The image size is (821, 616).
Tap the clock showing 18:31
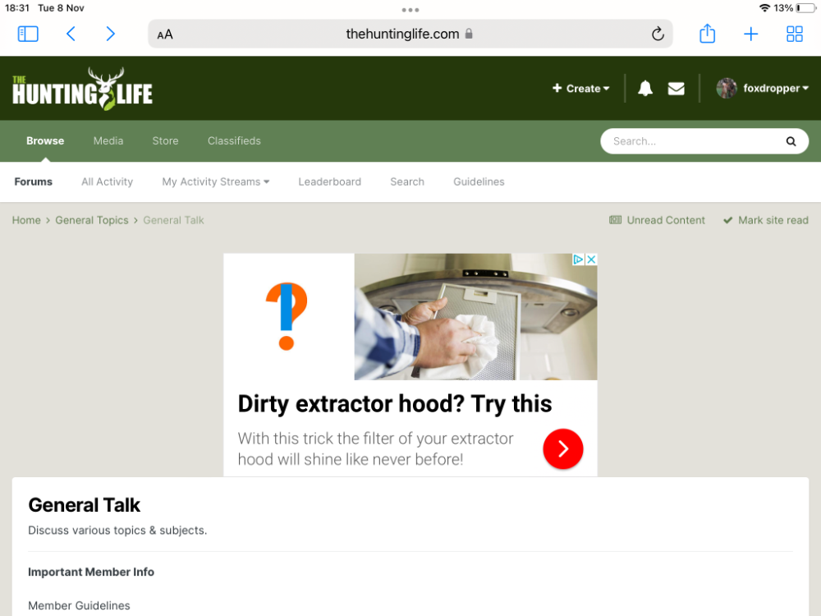pyautogui.click(x=17, y=8)
